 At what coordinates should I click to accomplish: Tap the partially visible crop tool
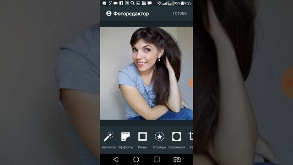pyautogui.click(x=191, y=140)
